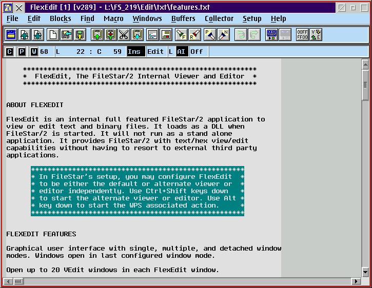Image resolution: width=372 pixels, height=288 pixels.
Task: Click the FLEXEDIT FEATURES heading
Action: point(41,234)
